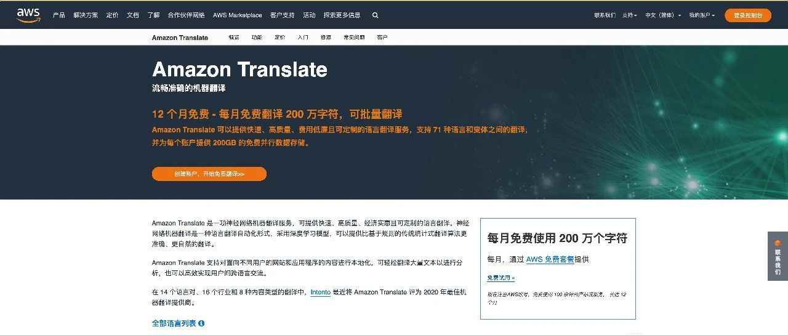The height and width of the screenshot is (335, 788).
Task: Select the 客户 tab
Action: click(x=382, y=38)
